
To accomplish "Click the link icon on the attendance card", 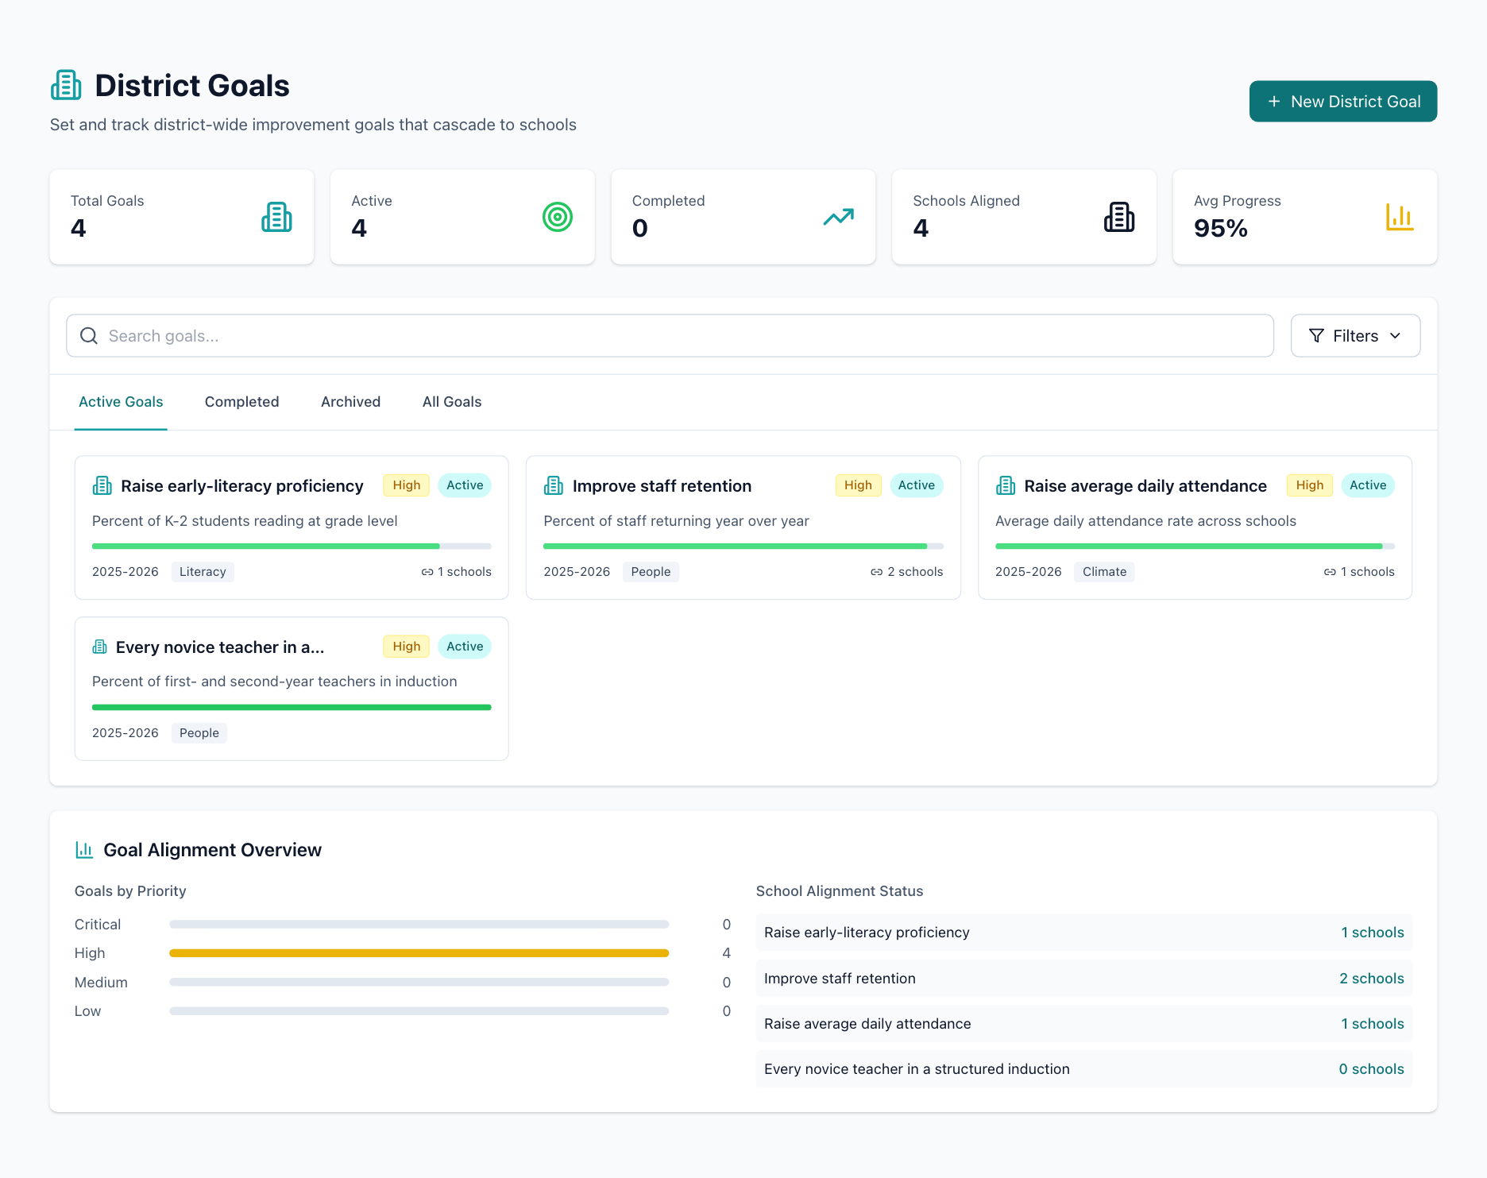I will [1330, 572].
